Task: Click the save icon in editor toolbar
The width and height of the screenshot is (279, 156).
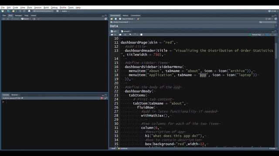Action: (120, 35)
